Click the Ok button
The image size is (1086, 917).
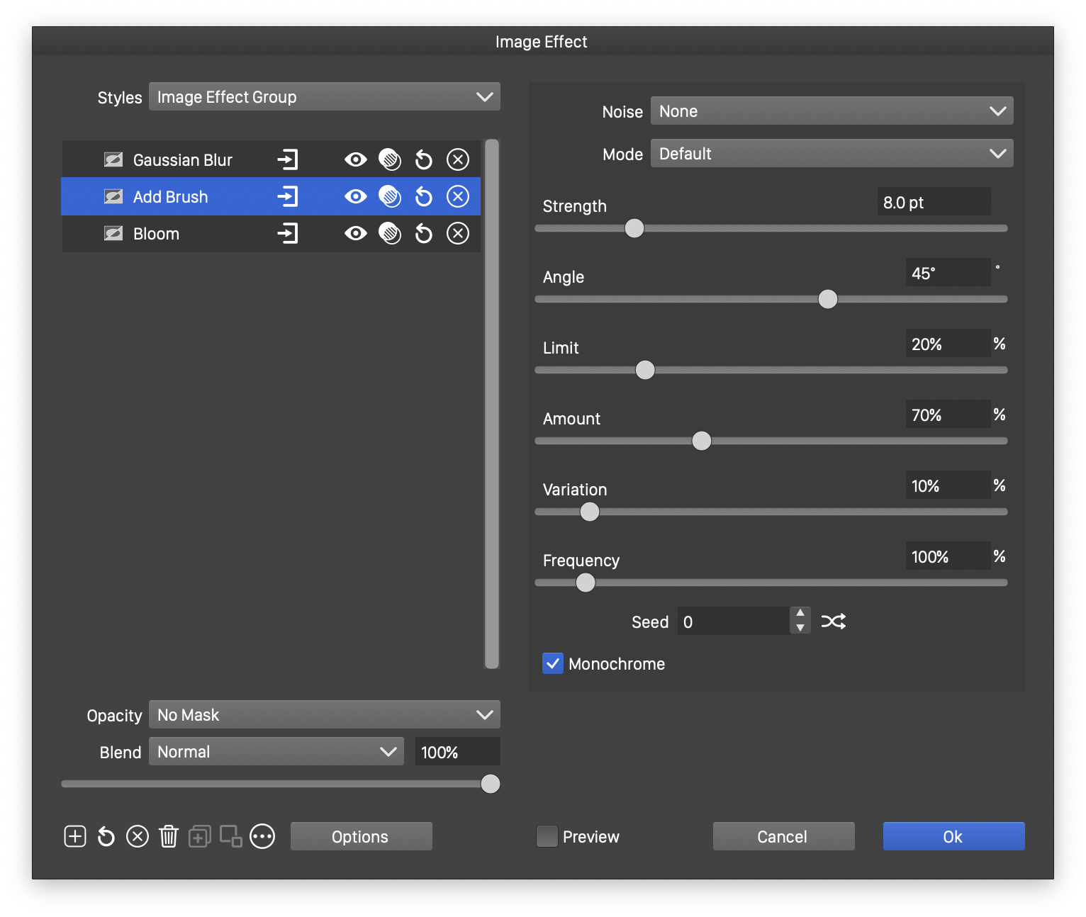tap(953, 836)
